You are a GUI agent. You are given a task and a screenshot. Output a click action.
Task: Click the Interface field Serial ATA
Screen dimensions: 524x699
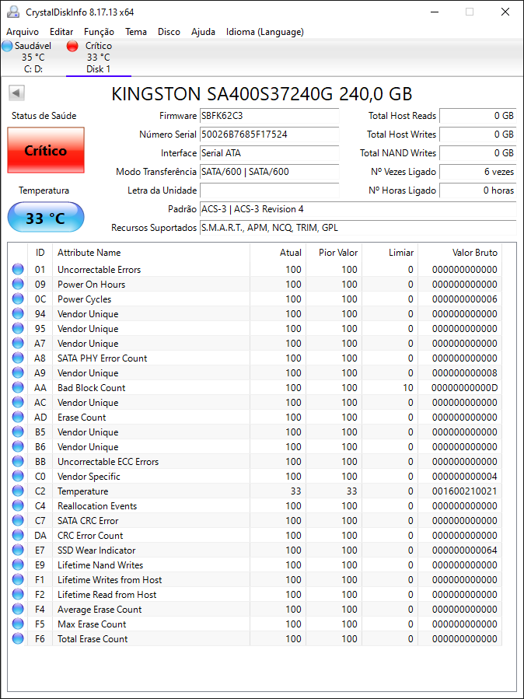click(269, 153)
